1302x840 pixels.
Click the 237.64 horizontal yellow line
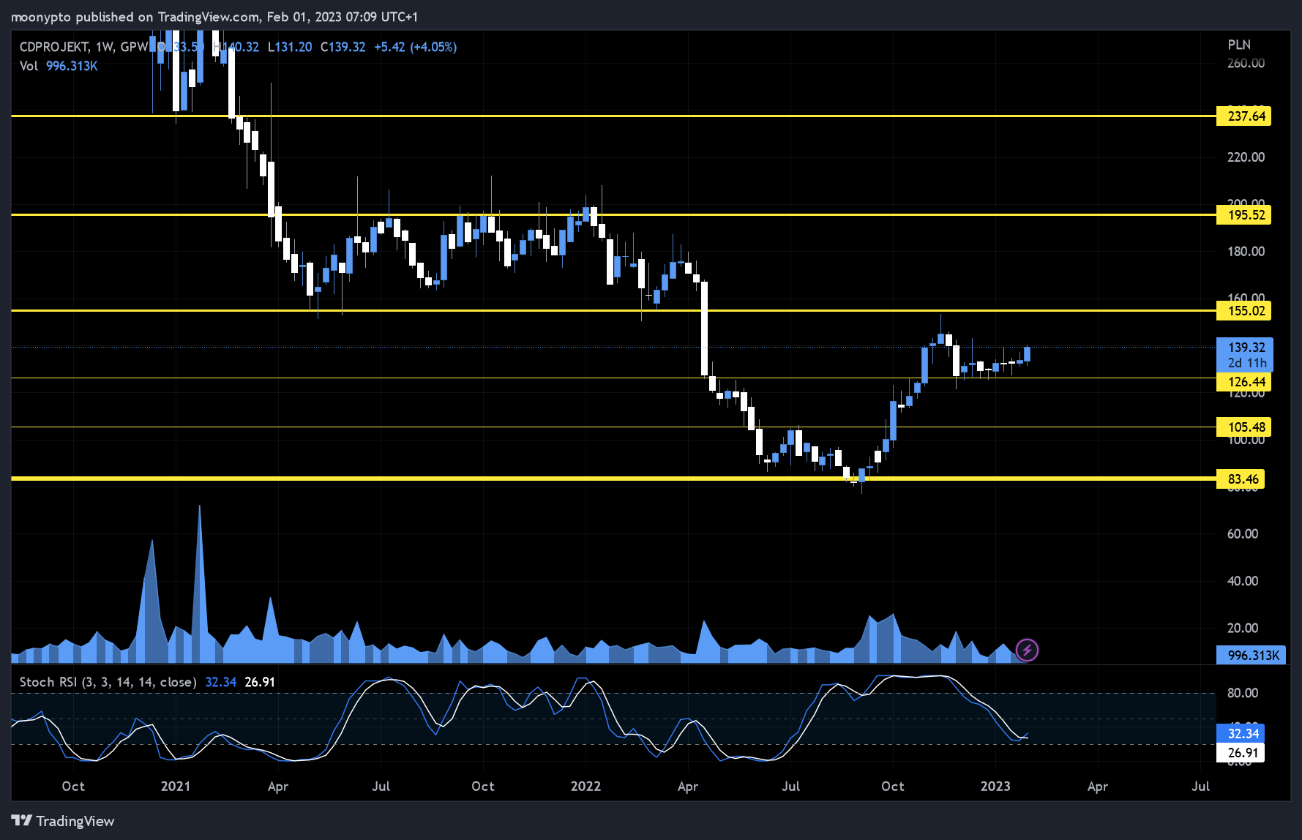coord(613,116)
